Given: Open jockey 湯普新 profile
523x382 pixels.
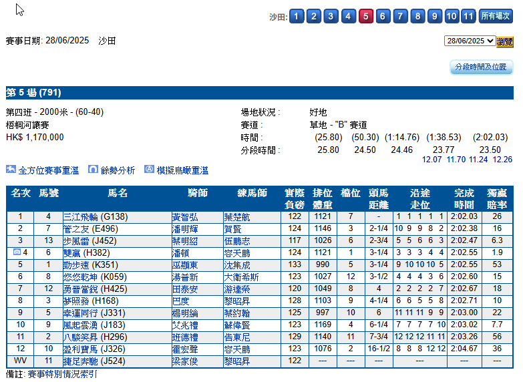Looking at the screenshot, I should [185, 277].
